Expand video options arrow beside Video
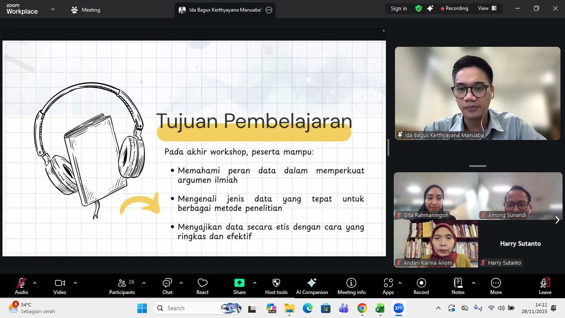Screen dimensions: 565x318 click(75, 283)
